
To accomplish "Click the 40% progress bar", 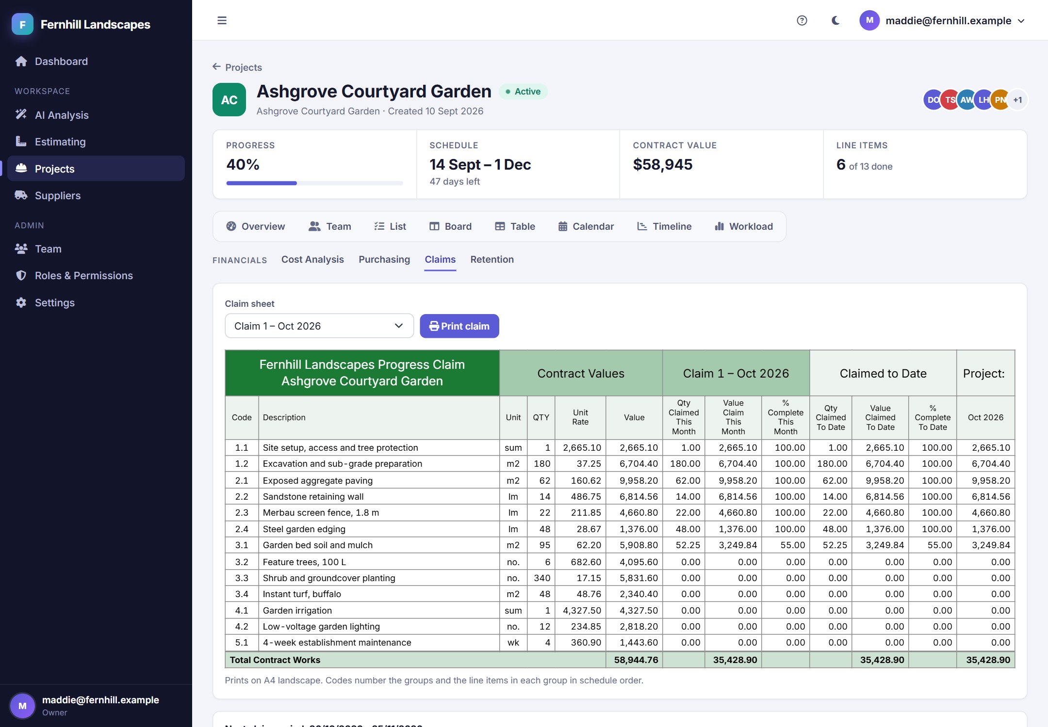I will (314, 183).
